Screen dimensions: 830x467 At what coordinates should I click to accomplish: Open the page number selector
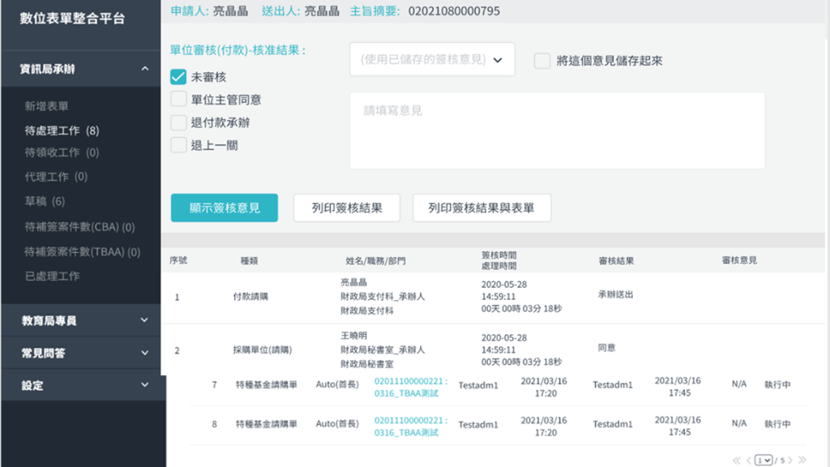[764, 460]
